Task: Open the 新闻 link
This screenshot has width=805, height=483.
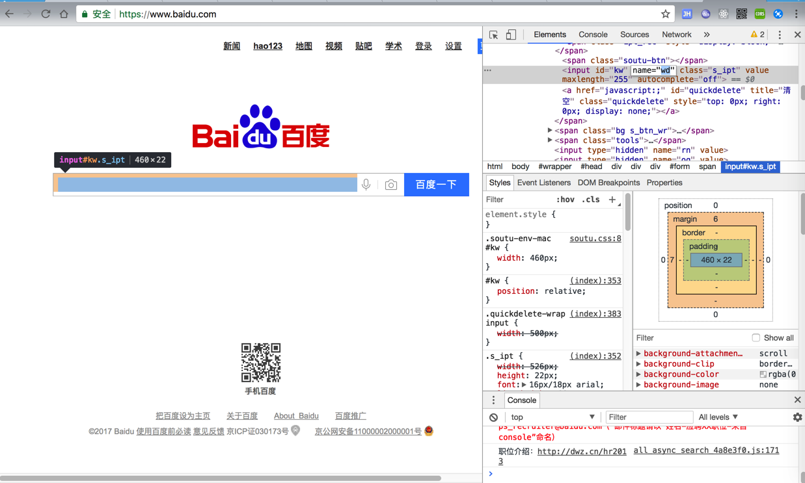Action: [x=232, y=46]
